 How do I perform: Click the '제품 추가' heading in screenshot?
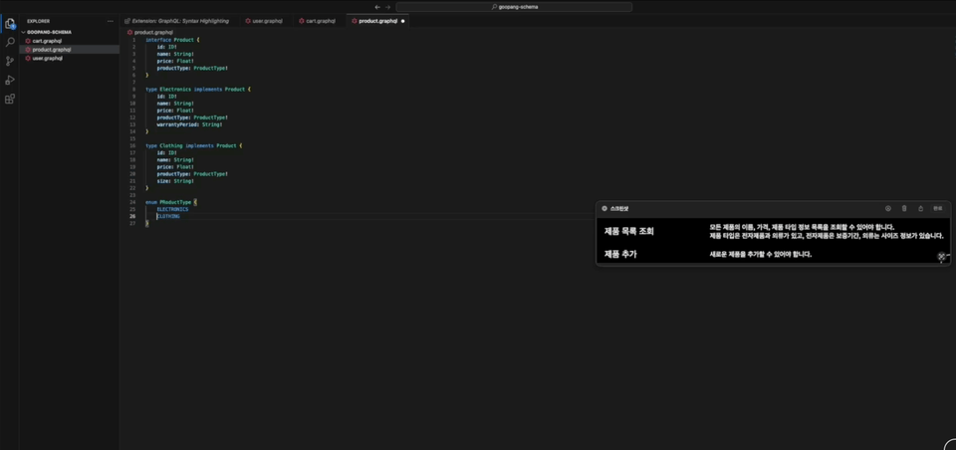(x=620, y=254)
